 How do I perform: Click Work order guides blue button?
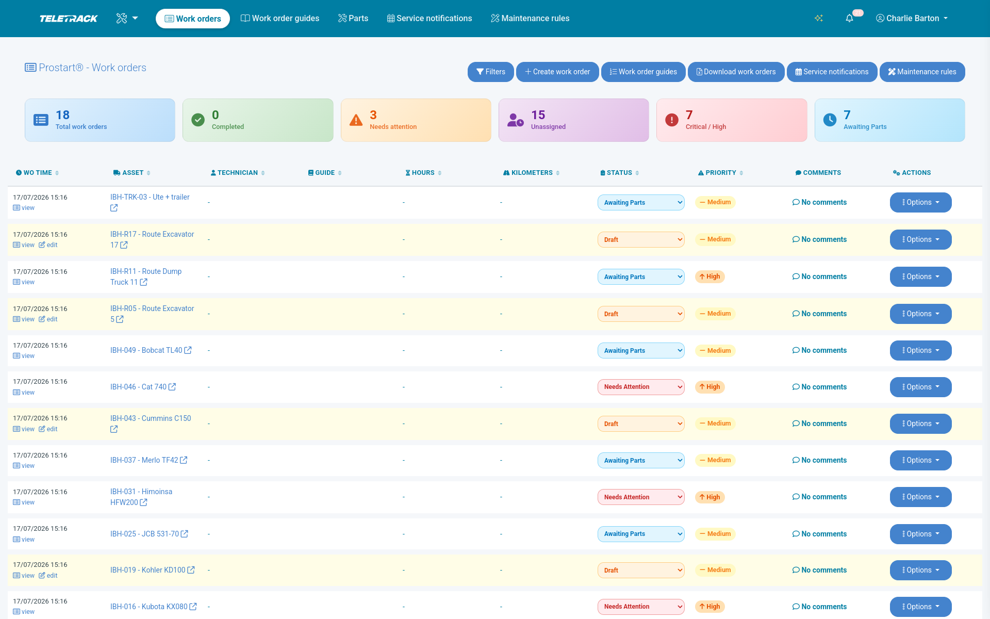pos(643,72)
